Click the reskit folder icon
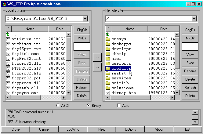The height and width of the screenshot is (134, 203). click(108, 73)
